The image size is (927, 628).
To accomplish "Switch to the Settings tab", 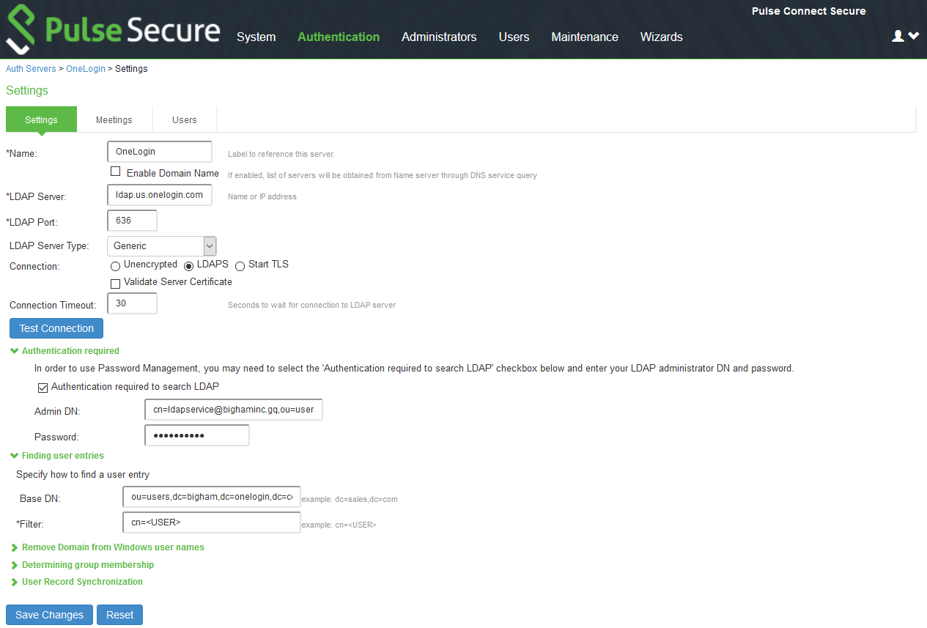I will (x=41, y=119).
